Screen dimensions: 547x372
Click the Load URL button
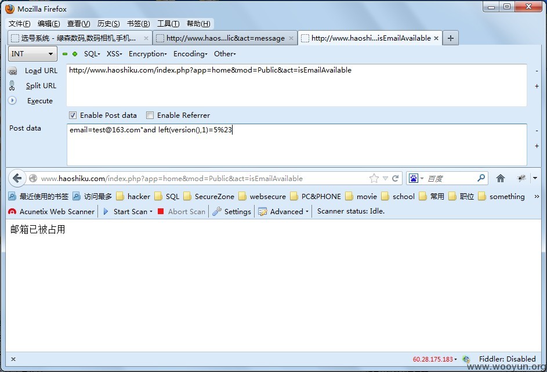(41, 70)
